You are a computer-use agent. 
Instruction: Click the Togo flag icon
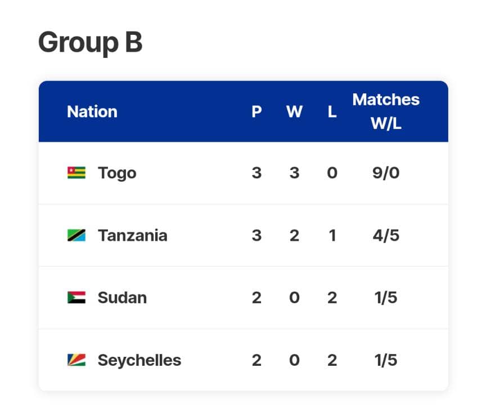(x=76, y=173)
